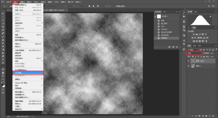This screenshot has height=118, width=218.
Task: Select the '高反差保留' history state
Action: (167, 35)
